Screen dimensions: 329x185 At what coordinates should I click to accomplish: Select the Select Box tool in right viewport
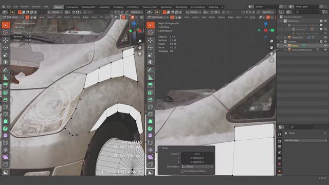click(x=151, y=25)
